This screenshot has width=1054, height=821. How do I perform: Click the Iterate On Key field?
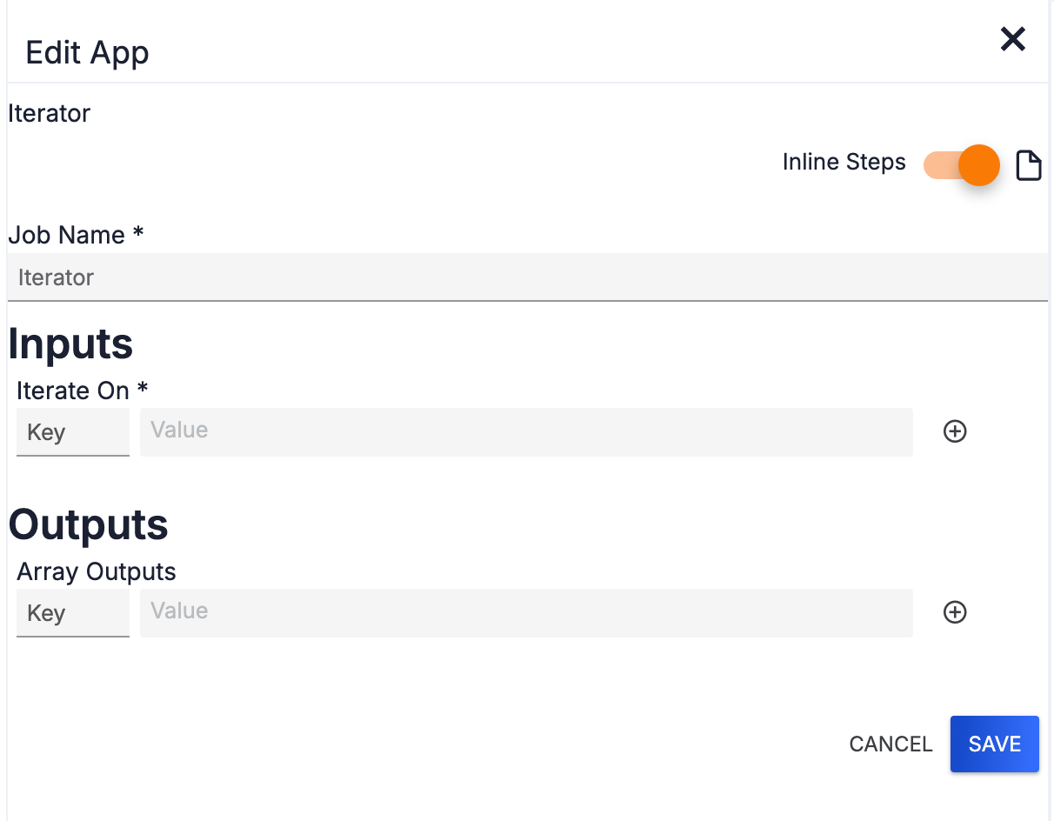coord(73,431)
